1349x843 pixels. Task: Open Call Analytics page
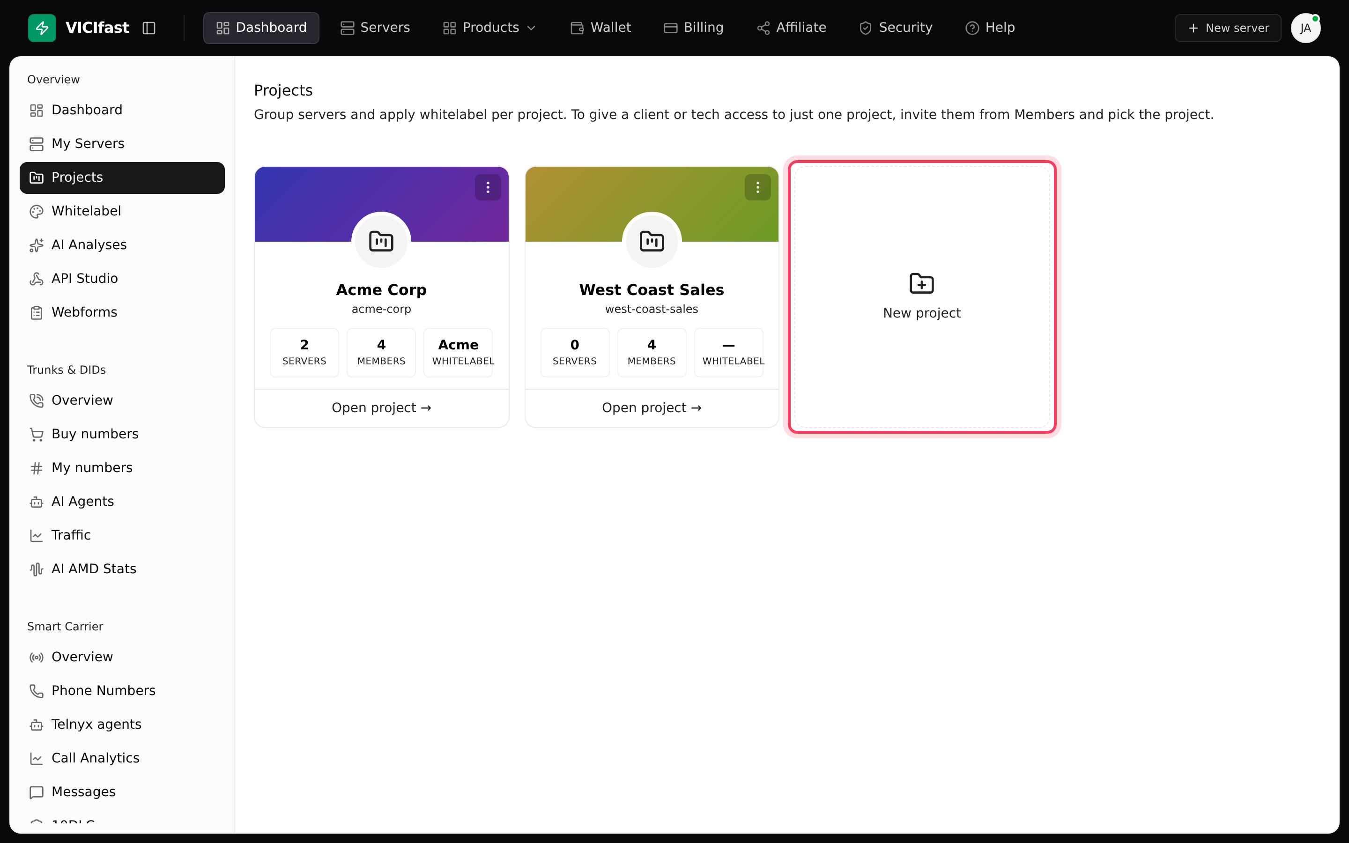[x=122, y=758]
